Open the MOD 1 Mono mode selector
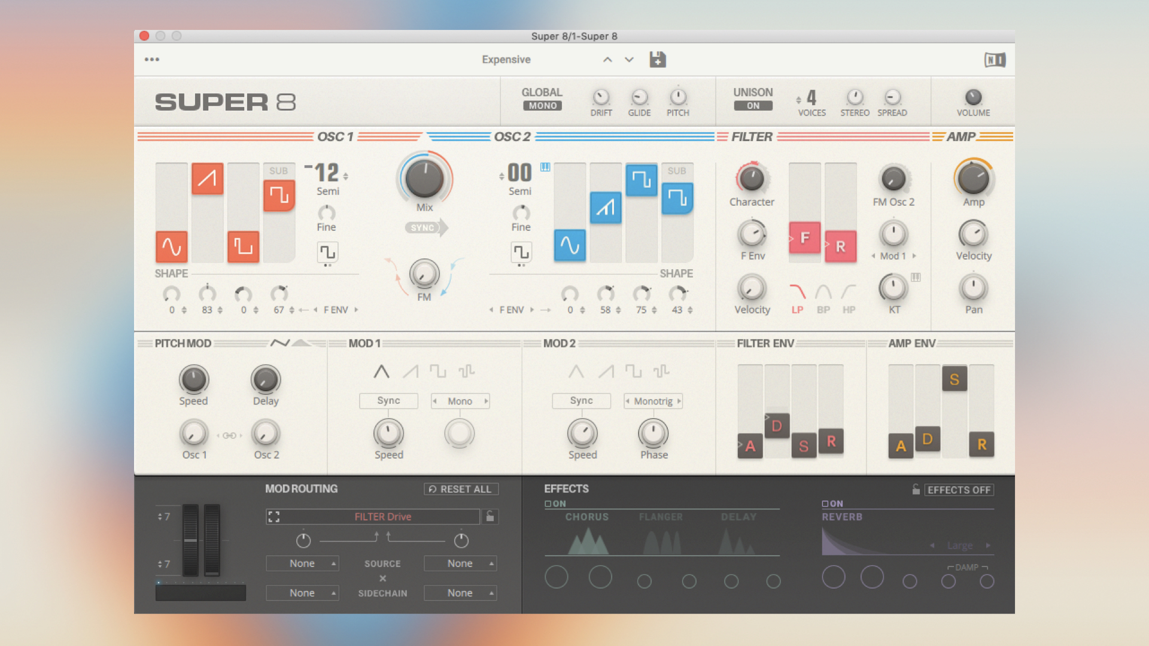This screenshot has height=646, width=1149. point(460,401)
